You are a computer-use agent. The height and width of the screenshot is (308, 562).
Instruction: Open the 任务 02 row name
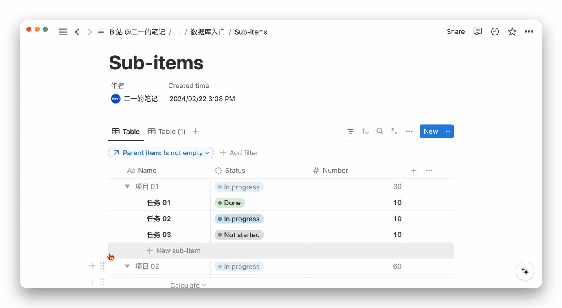(159, 219)
